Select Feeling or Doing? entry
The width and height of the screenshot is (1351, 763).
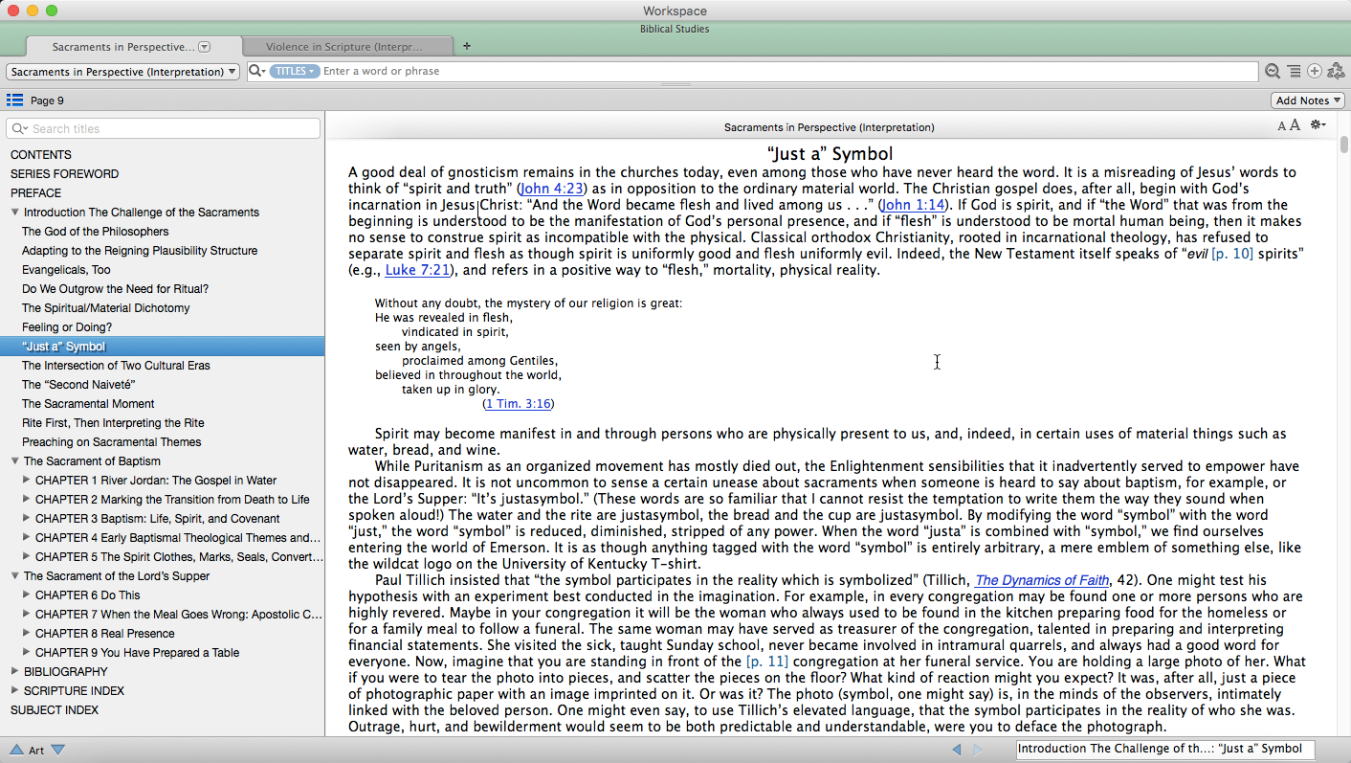pyautogui.click(x=67, y=327)
